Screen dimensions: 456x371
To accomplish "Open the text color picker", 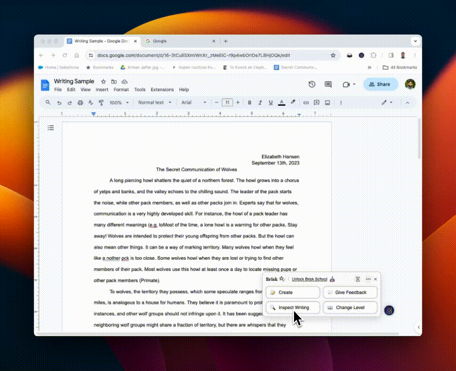I will tap(282, 103).
